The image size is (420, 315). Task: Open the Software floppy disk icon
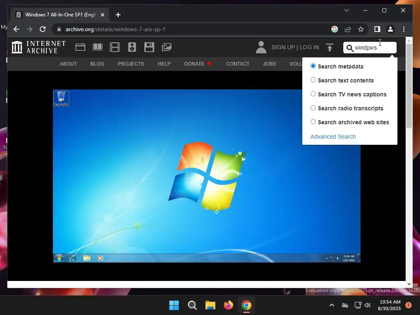149,47
